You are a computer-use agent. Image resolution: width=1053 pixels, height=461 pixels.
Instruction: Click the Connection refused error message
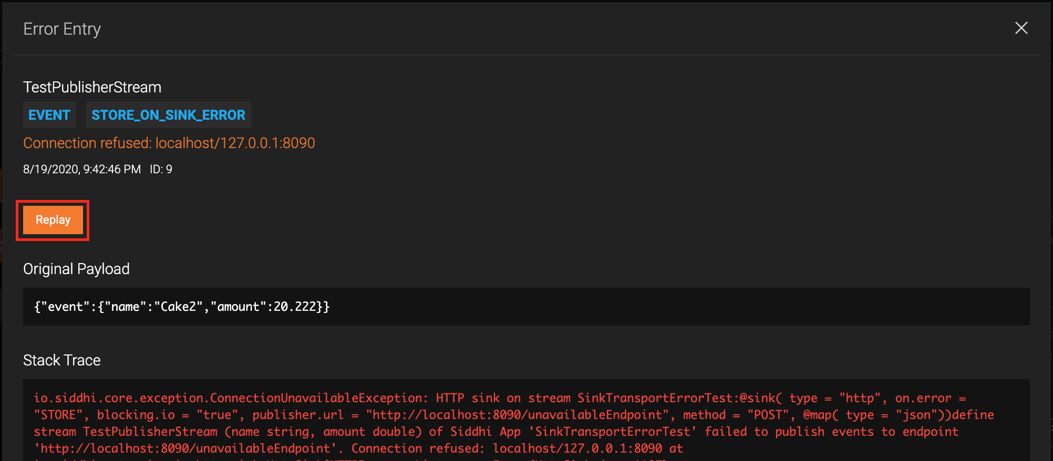coord(169,143)
